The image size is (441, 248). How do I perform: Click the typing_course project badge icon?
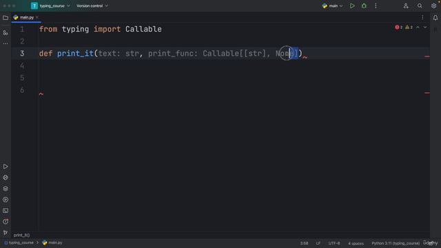34,6
